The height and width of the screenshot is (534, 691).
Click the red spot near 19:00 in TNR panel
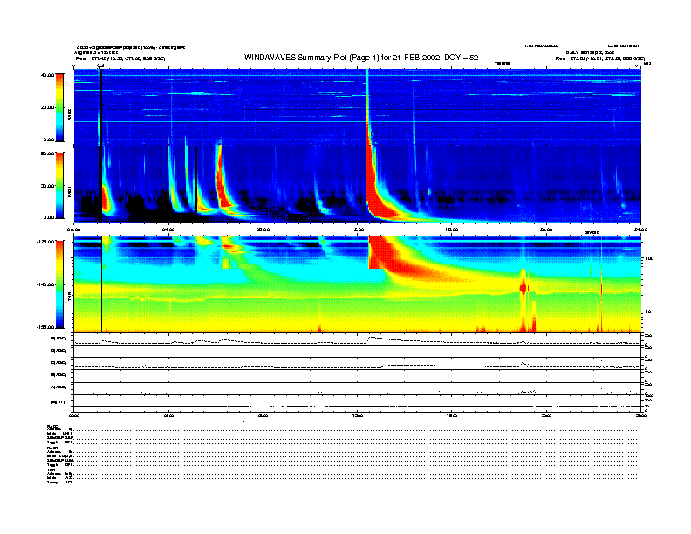coord(523,288)
